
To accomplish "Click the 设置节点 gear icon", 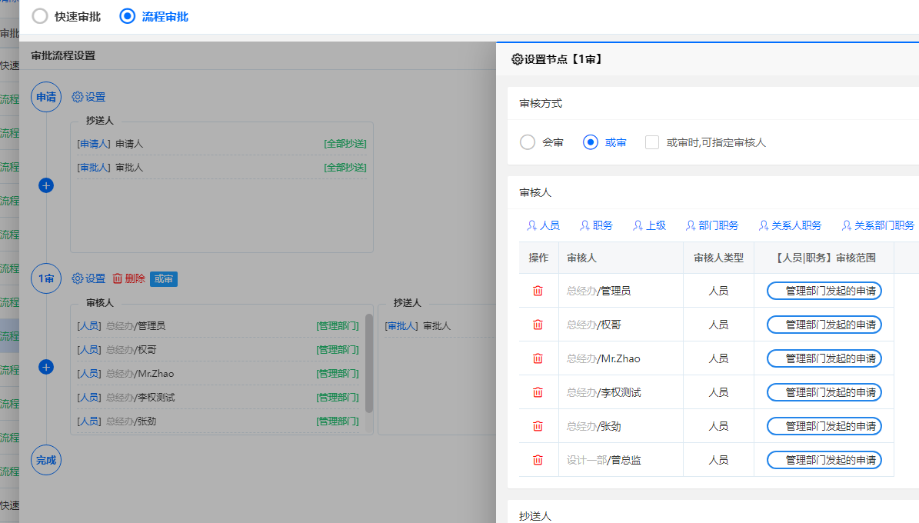I will tap(517, 59).
